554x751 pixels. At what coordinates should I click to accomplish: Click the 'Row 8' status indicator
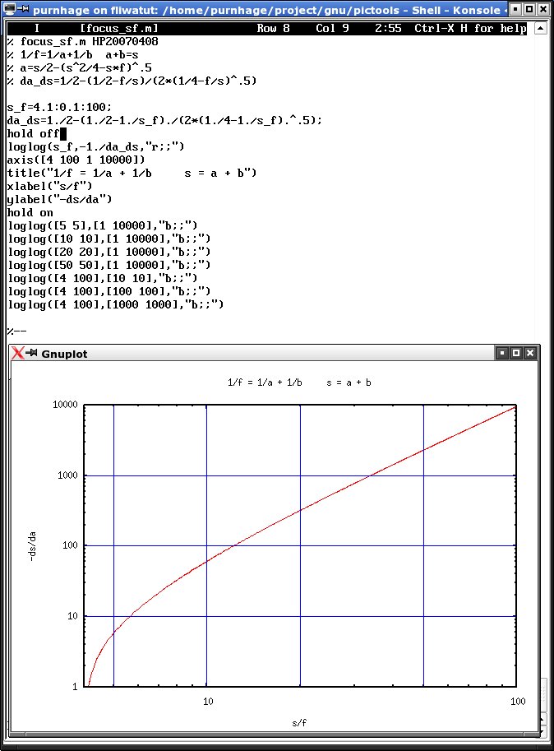pos(273,29)
